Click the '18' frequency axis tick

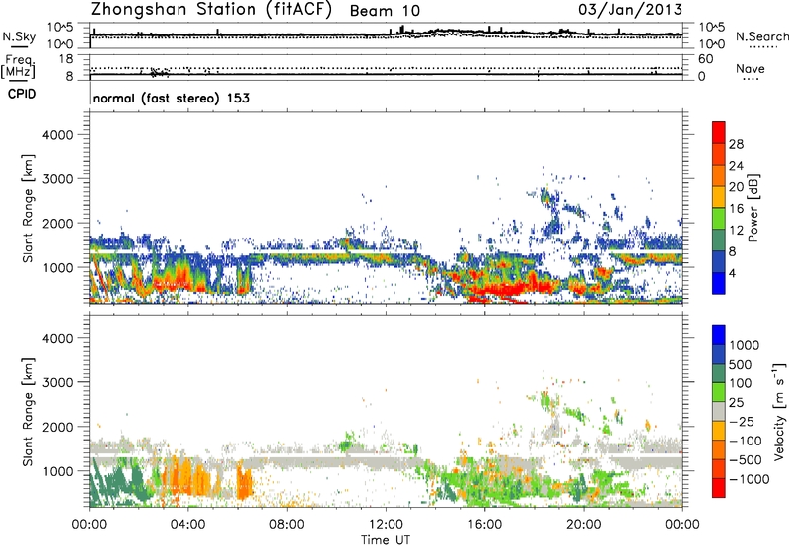pyautogui.click(x=66, y=59)
